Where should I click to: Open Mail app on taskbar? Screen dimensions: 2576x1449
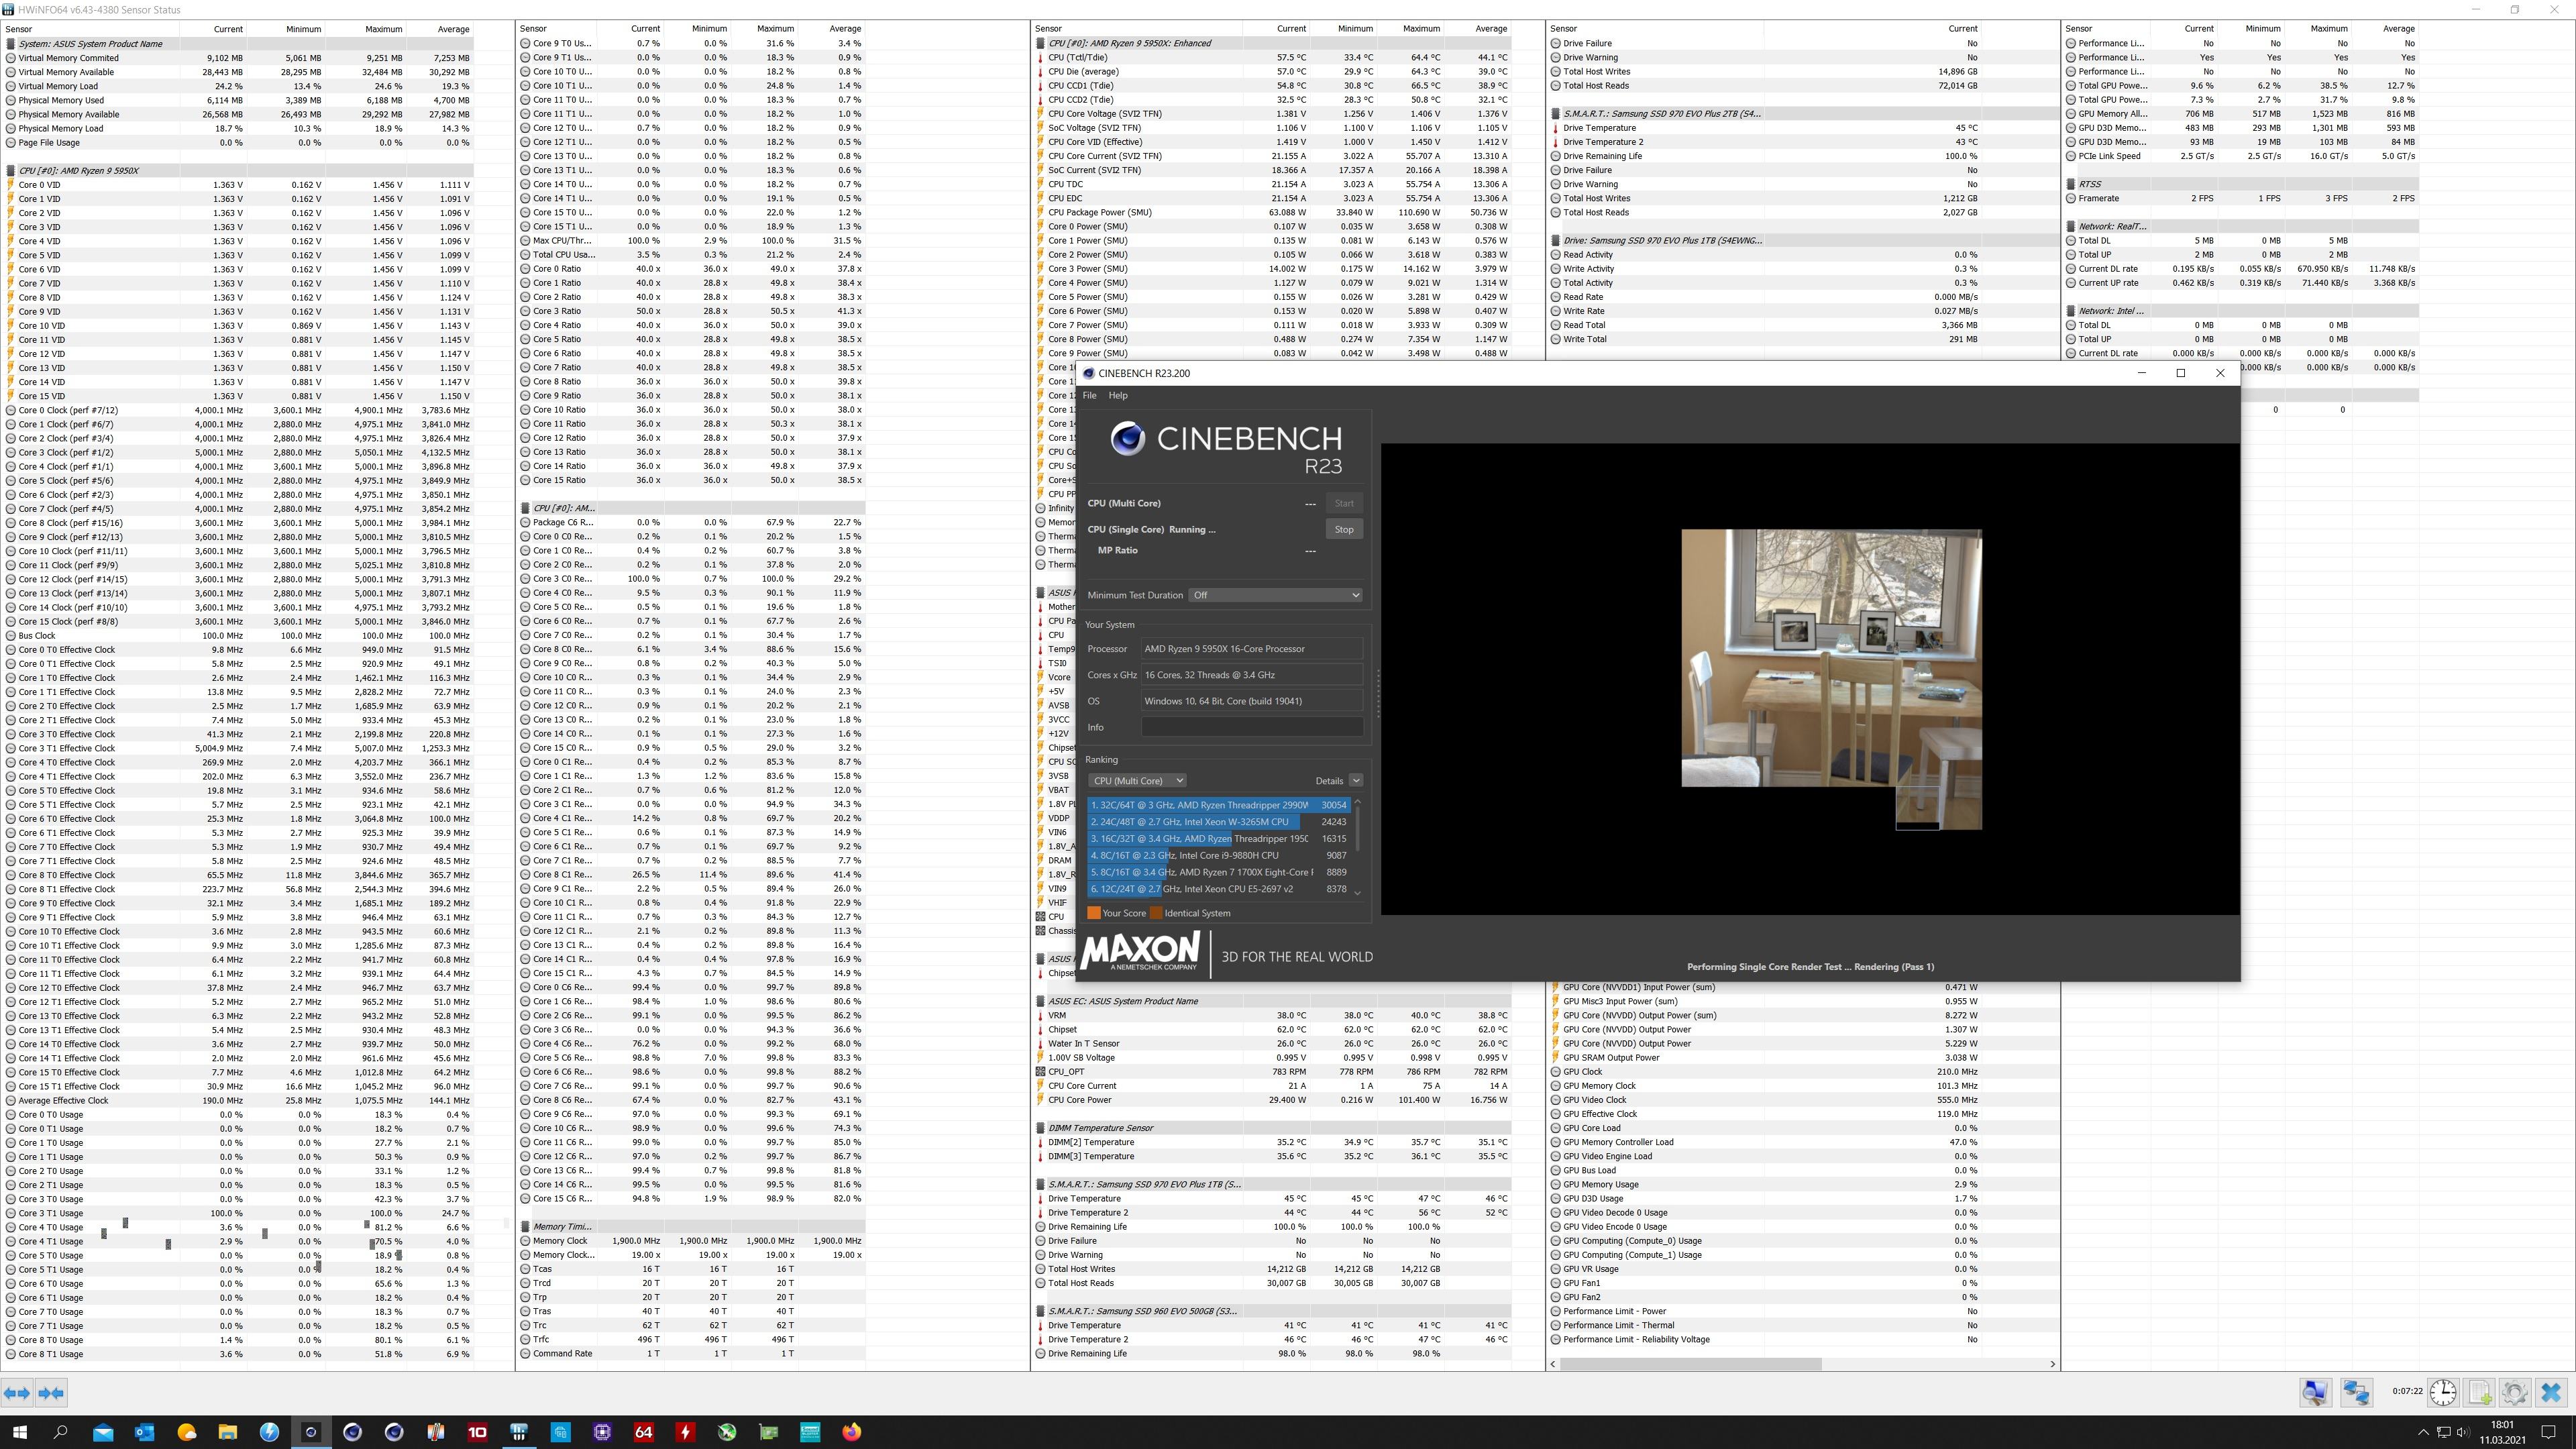coord(103,1432)
